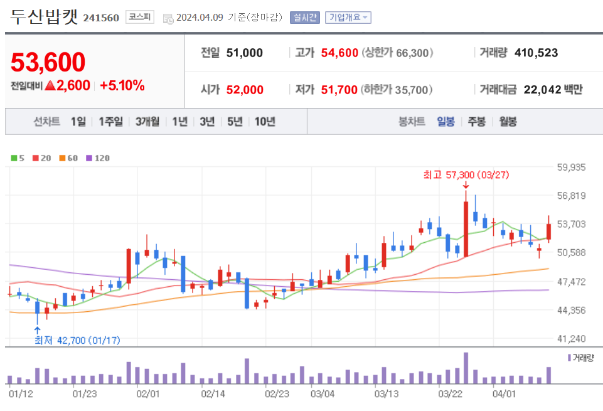Switch to the 일봉 candle chart
The height and width of the screenshot is (411, 603).
[x=446, y=122]
